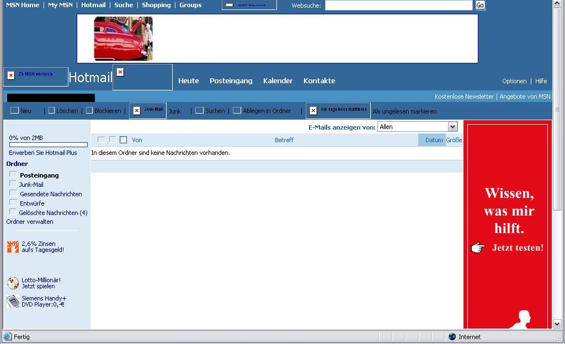565x344 pixels.
Task: Open the Hilfe link
Action: [541, 82]
